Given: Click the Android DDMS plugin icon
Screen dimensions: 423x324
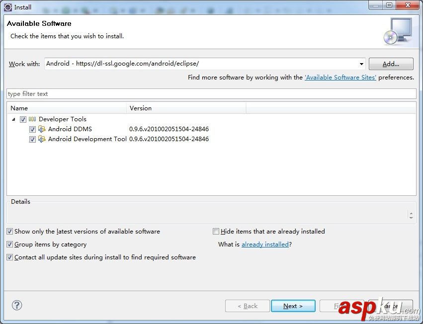Looking at the screenshot, I should tap(42, 129).
